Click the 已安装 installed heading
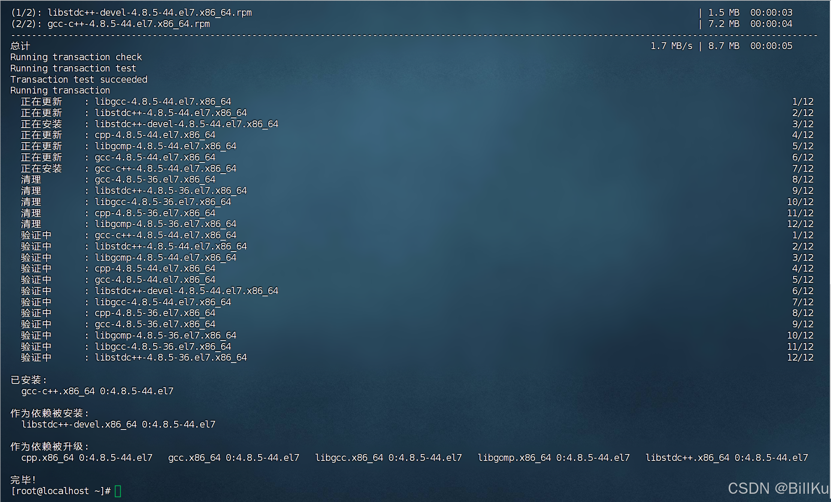Screen dimensions: 831x502 28,380
